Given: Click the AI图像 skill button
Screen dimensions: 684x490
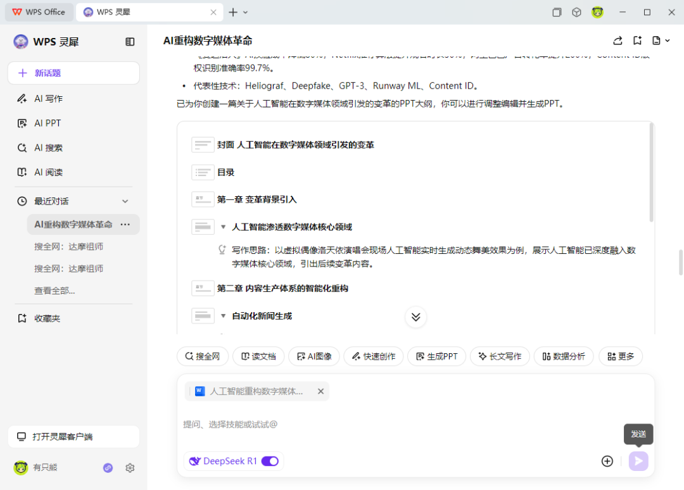Looking at the screenshot, I should tap(314, 356).
